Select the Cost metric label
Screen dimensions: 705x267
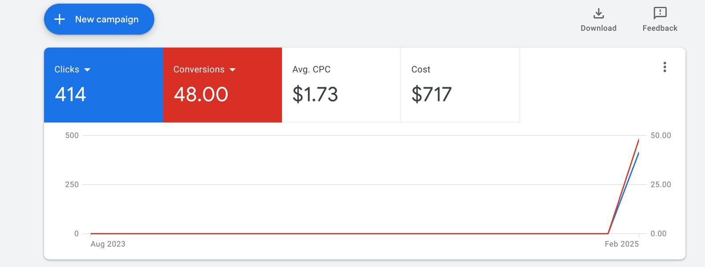pyautogui.click(x=420, y=70)
